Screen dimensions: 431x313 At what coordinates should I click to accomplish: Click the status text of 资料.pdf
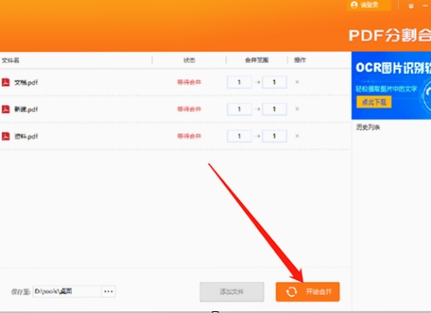[x=189, y=136]
